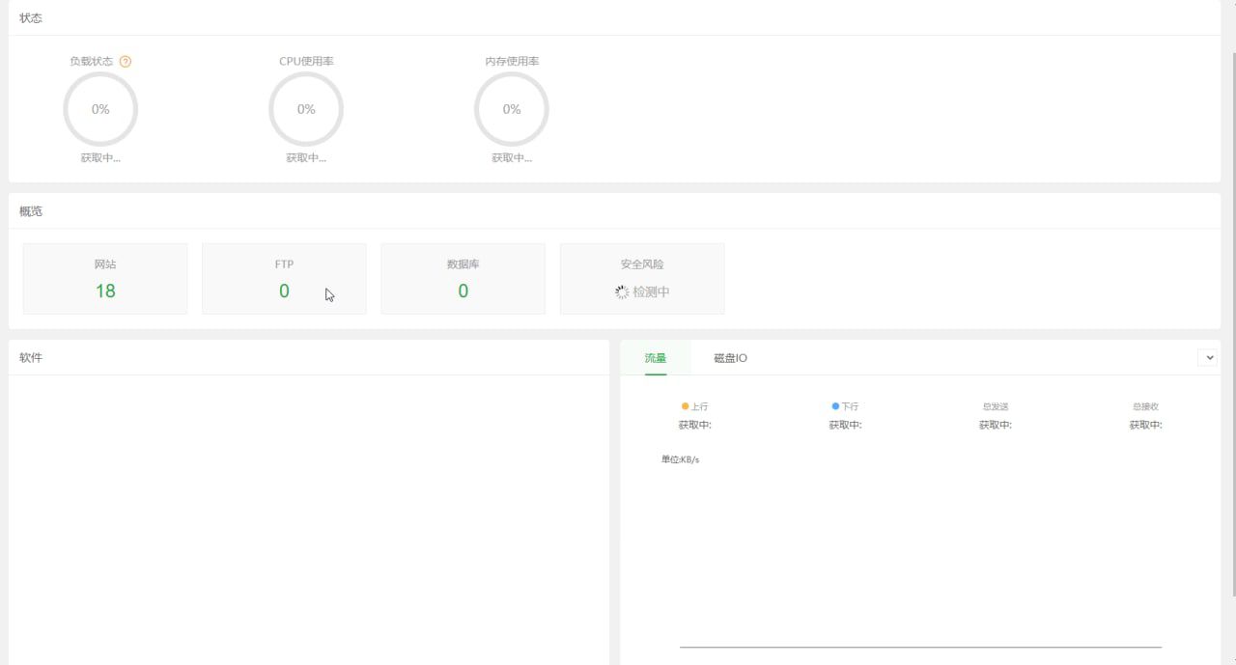Open the FTP overview card
This screenshot has height=665, width=1236.
coord(284,279)
